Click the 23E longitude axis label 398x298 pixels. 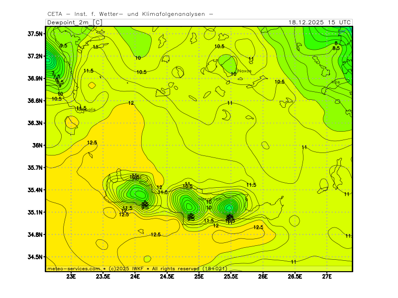(71, 276)
